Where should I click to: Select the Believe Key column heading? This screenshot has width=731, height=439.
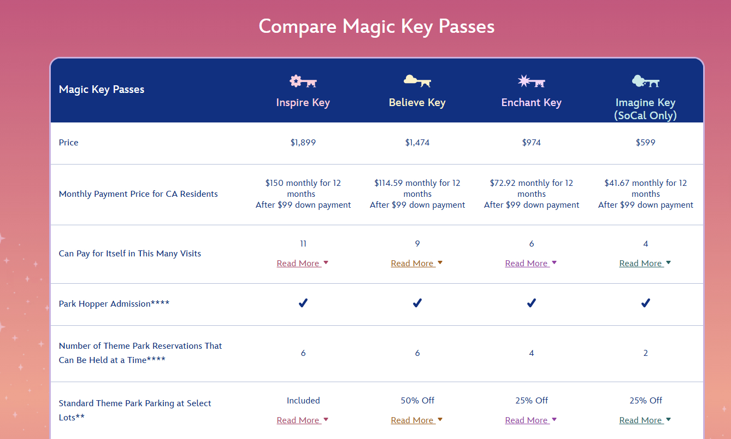[x=417, y=103]
